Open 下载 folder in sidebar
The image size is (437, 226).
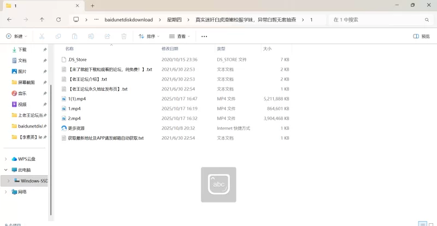[22, 49]
